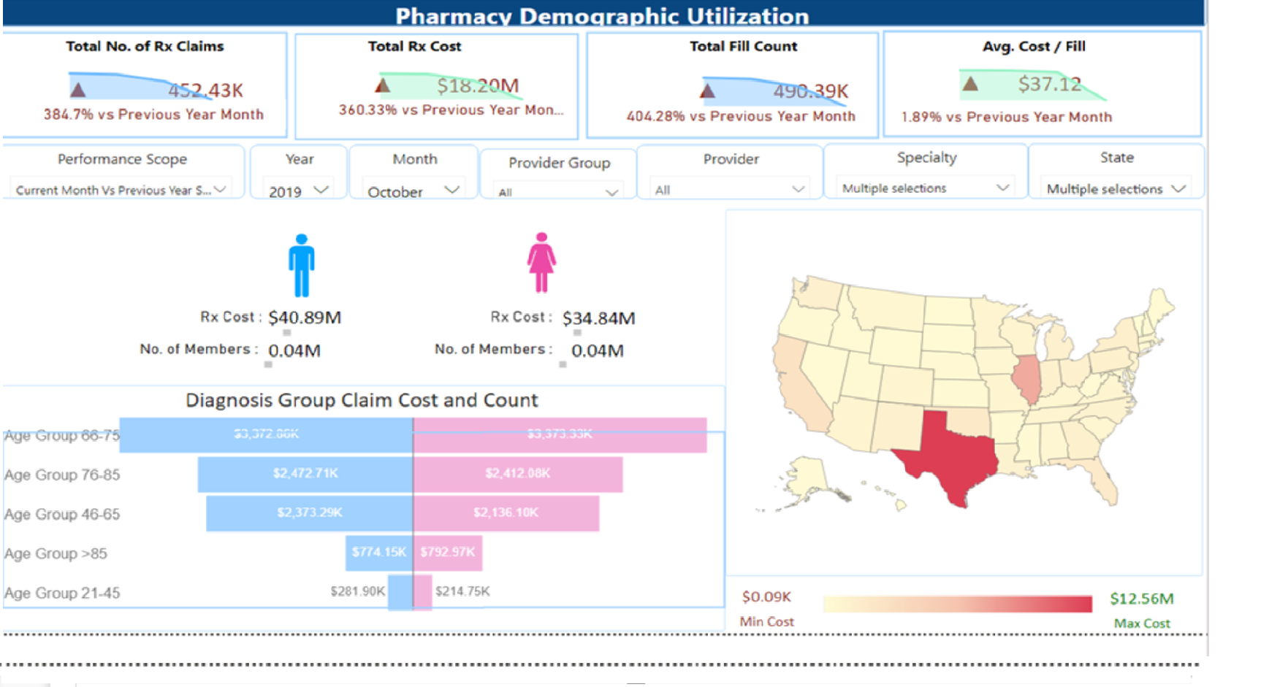Image resolution: width=1269 pixels, height=687 pixels.
Task: Click the blue Age Group 66-75 bar
Action: 266,434
